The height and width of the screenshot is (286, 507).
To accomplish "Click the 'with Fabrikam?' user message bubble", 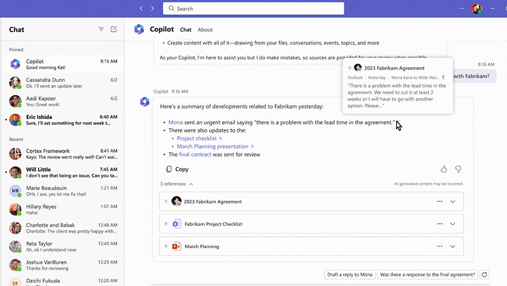I will click(x=474, y=76).
